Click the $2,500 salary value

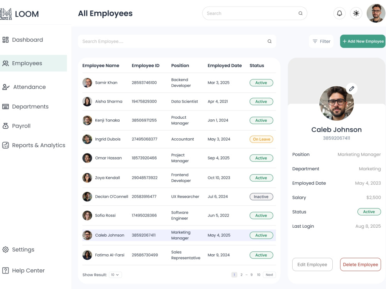click(373, 198)
